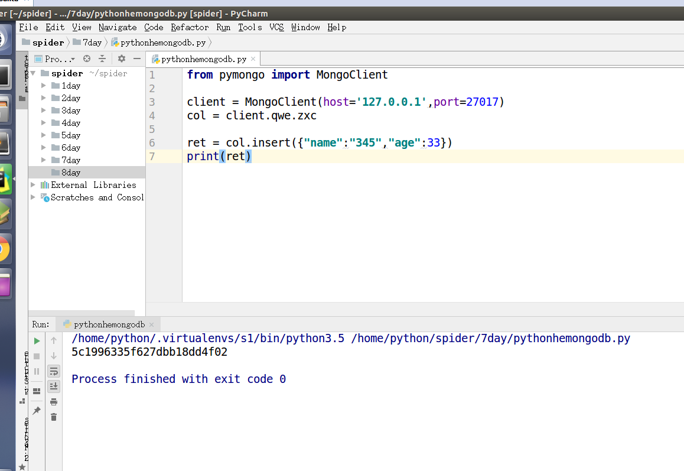Open the Window menu
The width and height of the screenshot is (684, 471).
tap(305, 28)
